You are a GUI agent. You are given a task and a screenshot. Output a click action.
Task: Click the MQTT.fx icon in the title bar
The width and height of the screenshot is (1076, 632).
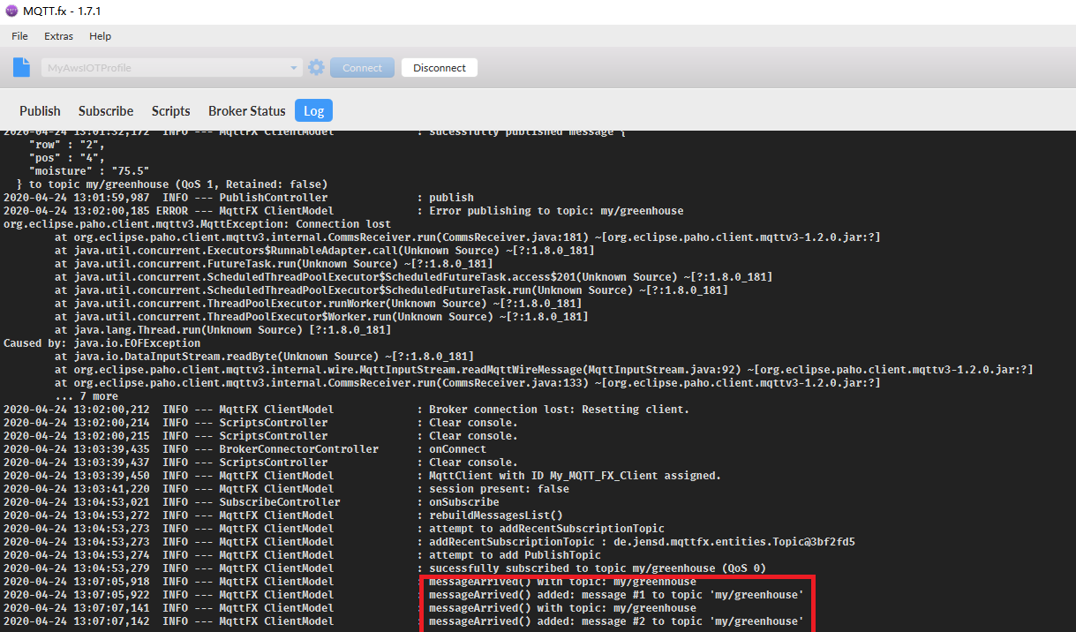(12, 11)
